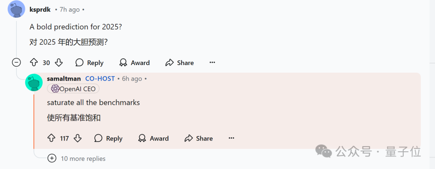Click ksprdk's user avatar
This screenshot has width=435, height=169.
tap(17, 9)
